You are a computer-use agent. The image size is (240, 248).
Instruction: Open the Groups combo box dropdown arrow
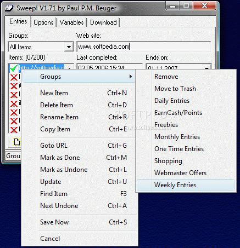[69, 47]
